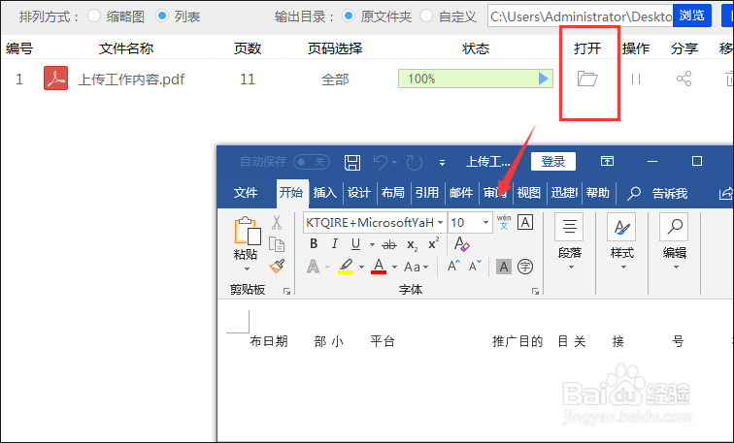Click the 浏览 browse button
The image size is (734, 443).
click(x=692, y=16)
